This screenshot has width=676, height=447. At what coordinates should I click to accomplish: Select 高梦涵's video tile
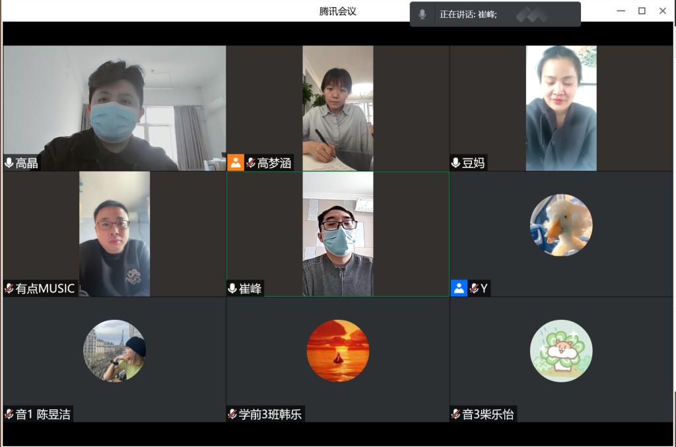338,108
